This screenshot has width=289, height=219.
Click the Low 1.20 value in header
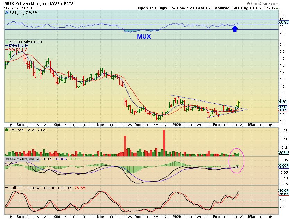tap(185, 8)
